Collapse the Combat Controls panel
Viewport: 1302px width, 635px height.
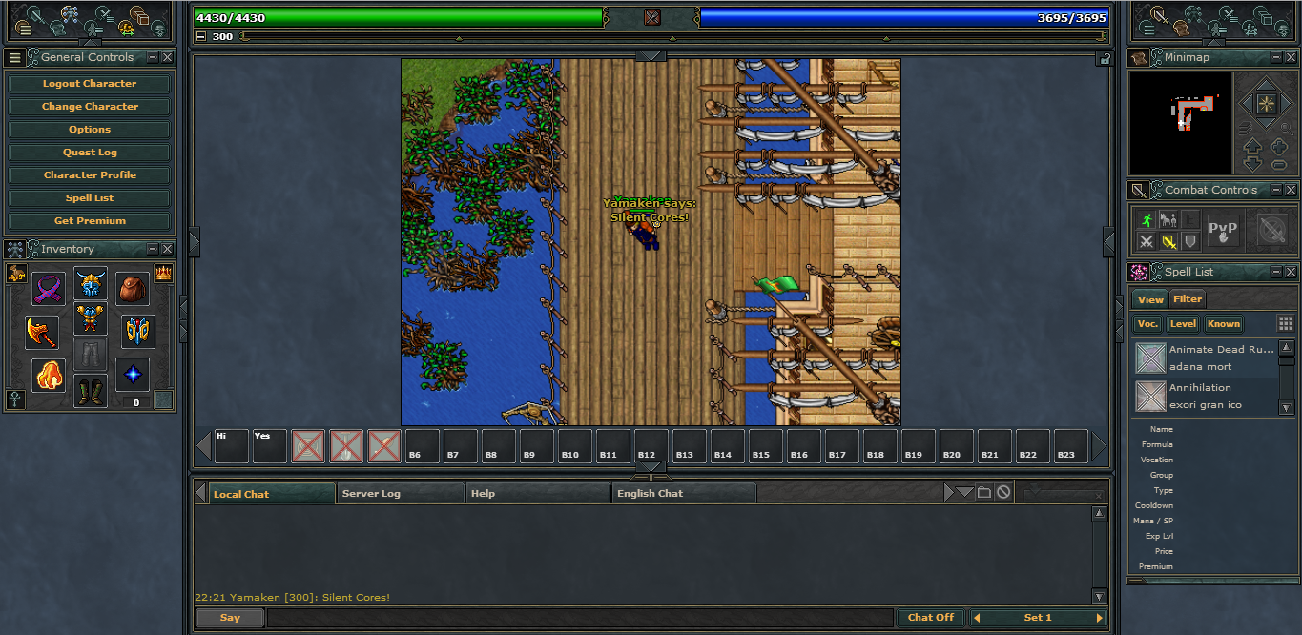pos(1275,191)
